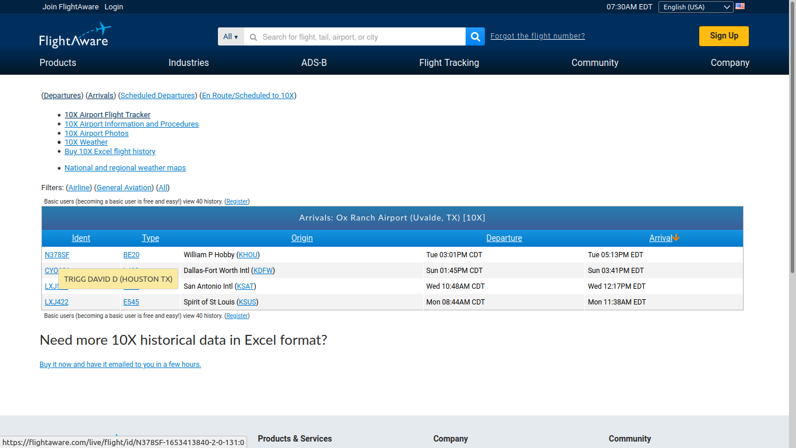796x448 pixels.
Task: Open the Departures link
Action: tap(62, 96)
